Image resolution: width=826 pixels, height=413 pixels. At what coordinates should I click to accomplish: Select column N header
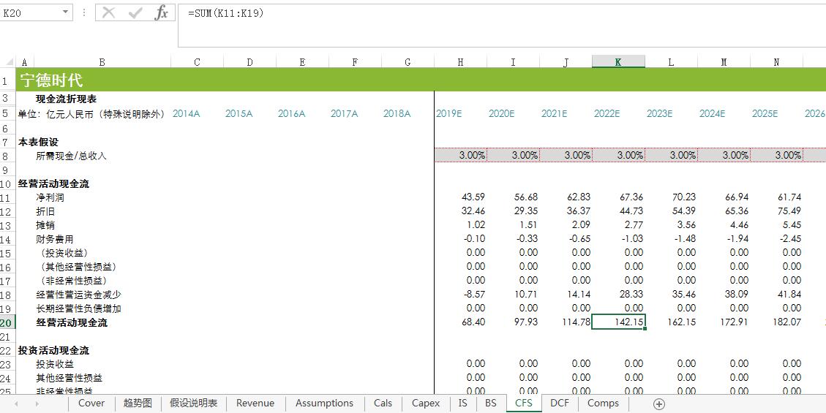[776, 62]
